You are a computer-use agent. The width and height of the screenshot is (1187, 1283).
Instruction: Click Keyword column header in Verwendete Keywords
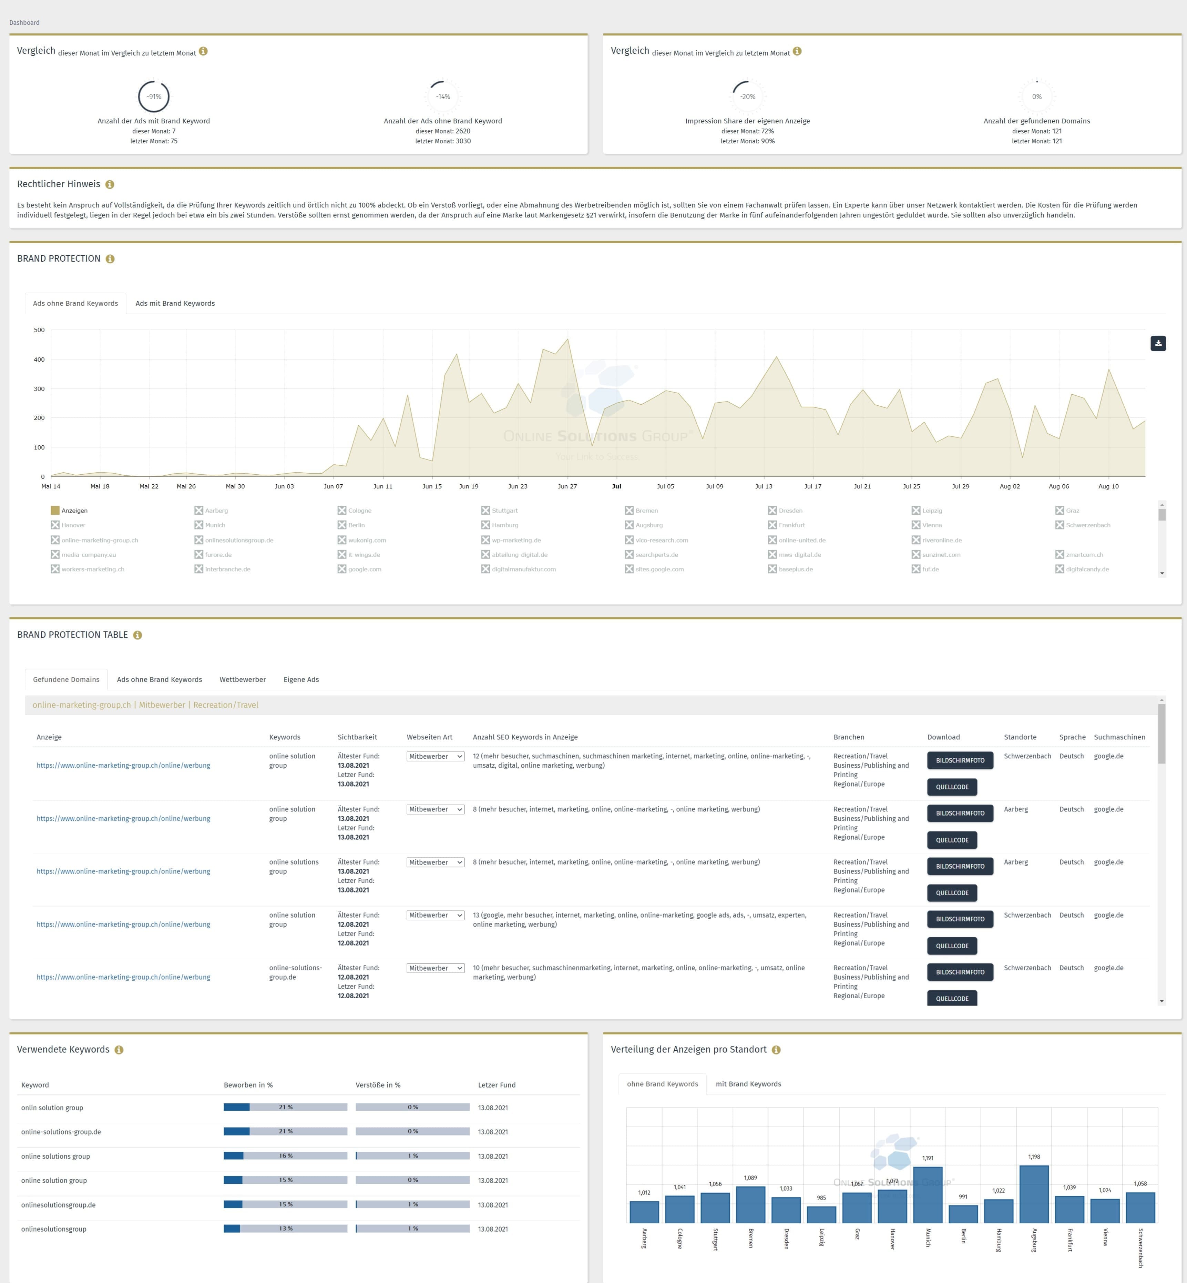tap(35, 1085)
